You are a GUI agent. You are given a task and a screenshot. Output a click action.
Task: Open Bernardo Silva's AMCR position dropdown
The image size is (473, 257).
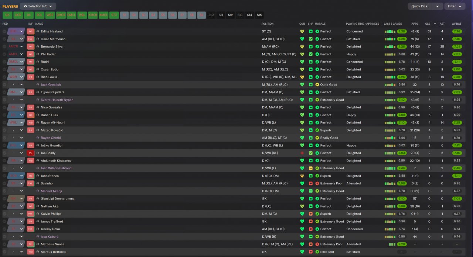tap(16, 46)
